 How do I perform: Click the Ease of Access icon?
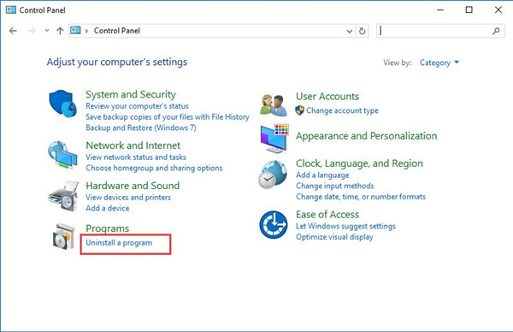click(274, 224)
